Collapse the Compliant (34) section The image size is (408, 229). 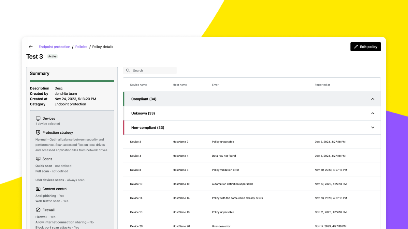(372, 99)
